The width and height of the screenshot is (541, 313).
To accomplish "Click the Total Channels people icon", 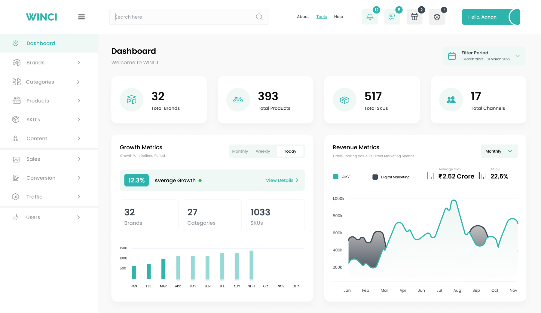I will (451, 100).
